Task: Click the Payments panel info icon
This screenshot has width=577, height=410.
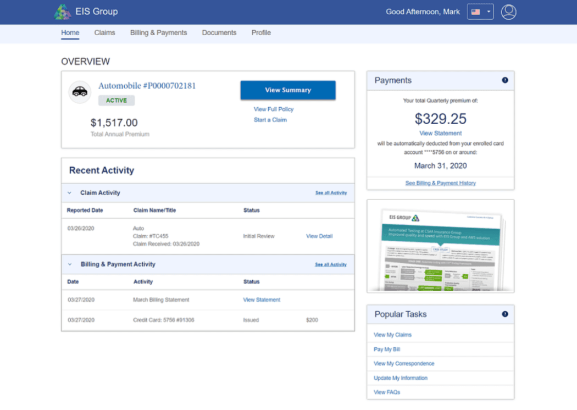Action: [504, 80]
